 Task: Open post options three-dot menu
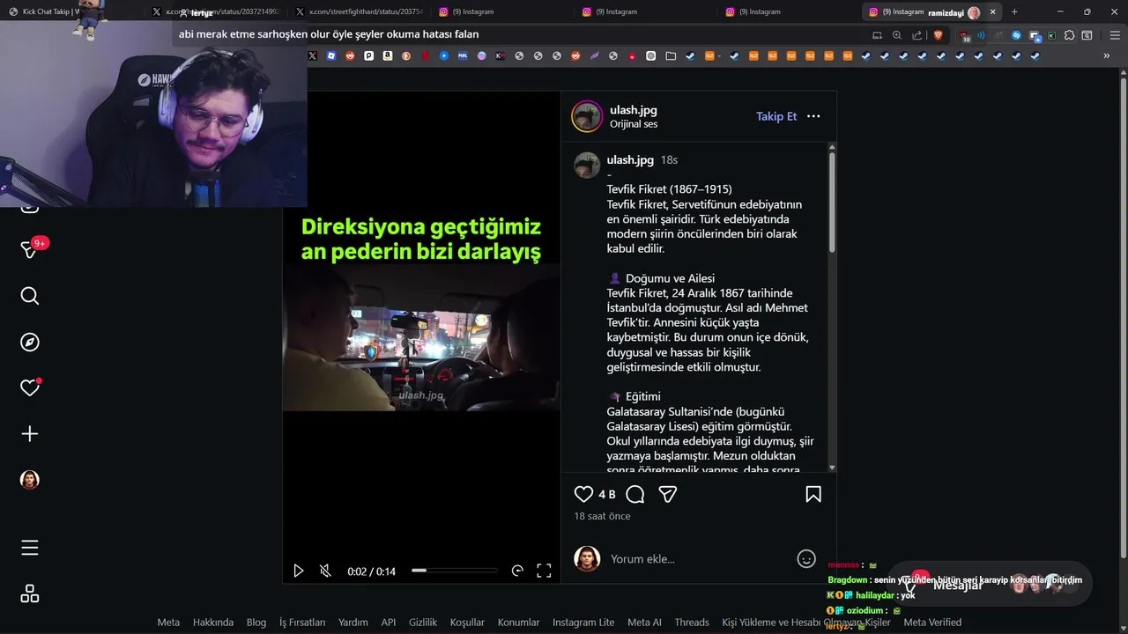point(813,116)
